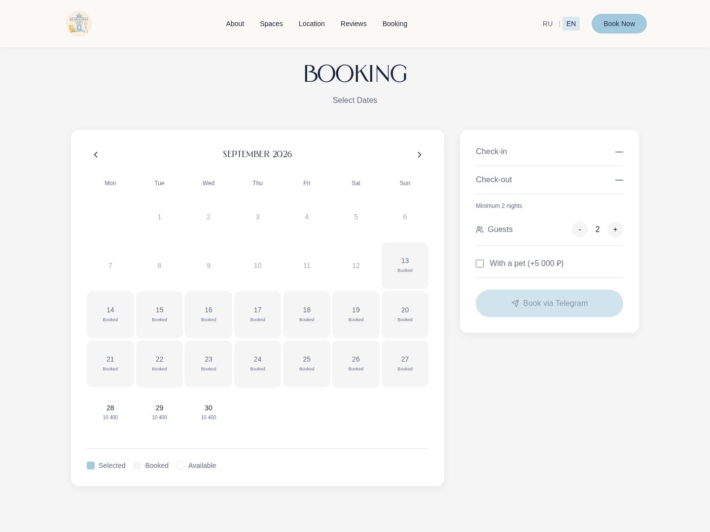The image size is (710, 532).
Task: Click the Check-in date field
Action: (x=549, y=152)
